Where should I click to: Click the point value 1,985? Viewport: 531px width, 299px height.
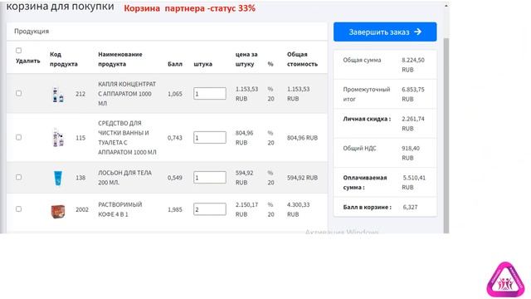pyautogui.click(x=175, y=209)
